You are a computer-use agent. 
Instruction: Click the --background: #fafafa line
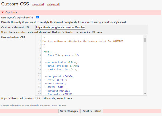click(x=59, y=76)
